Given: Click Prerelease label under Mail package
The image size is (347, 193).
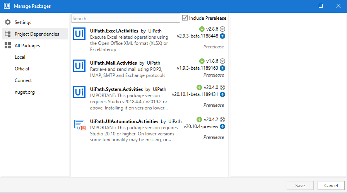Looking at the screenshot, I should (x=214, y=75).
